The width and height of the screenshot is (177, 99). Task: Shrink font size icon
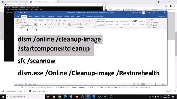[57, 21]
